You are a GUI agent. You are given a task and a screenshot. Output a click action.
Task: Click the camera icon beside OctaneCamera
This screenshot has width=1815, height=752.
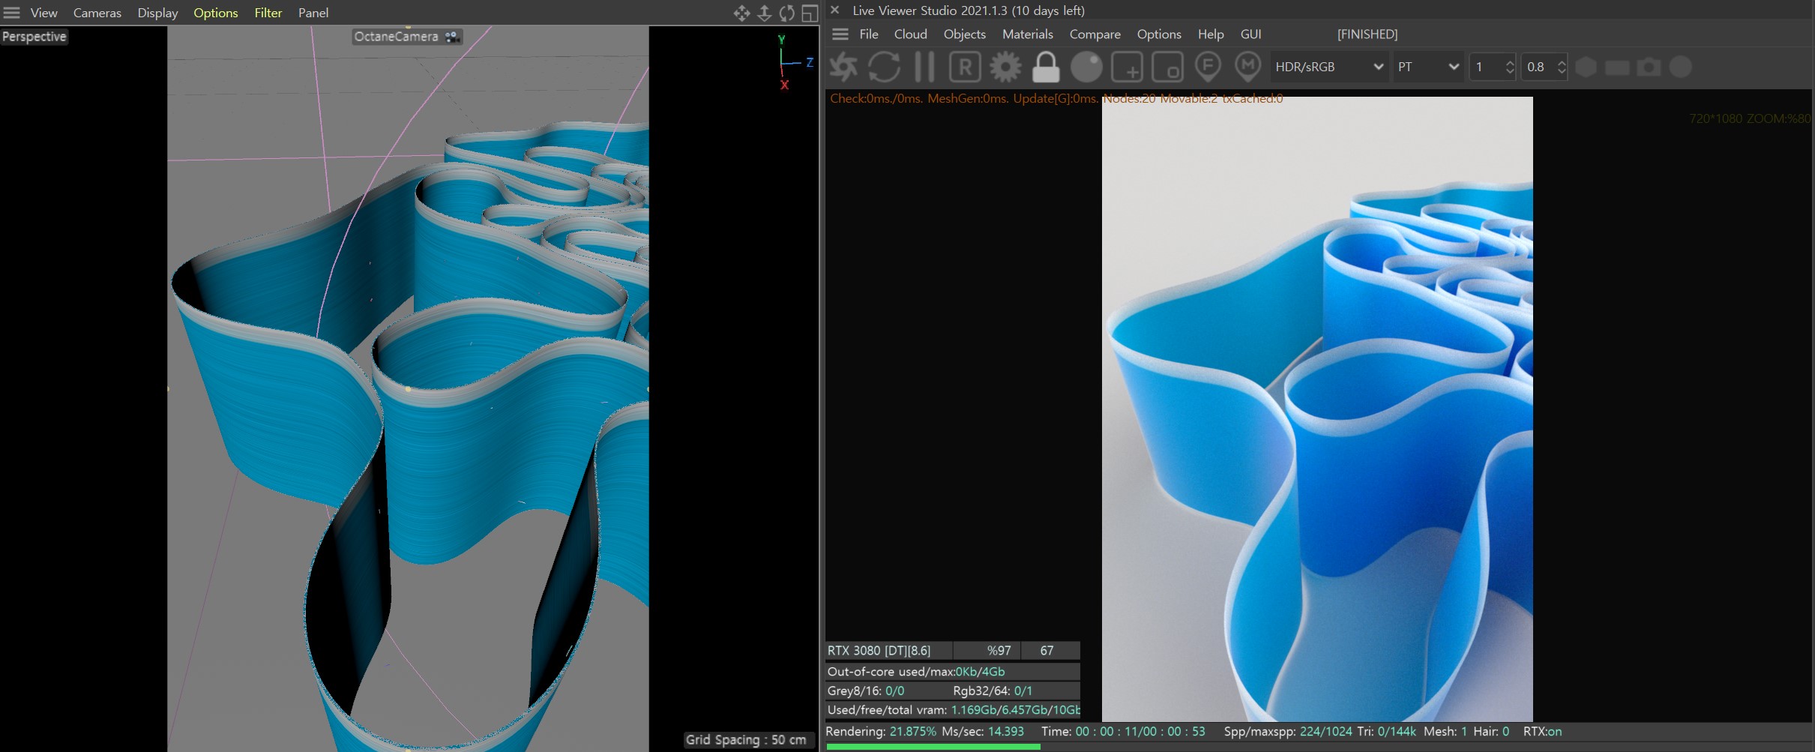(452, 37)
